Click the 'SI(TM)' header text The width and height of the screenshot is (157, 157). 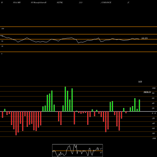[x=60, y=3]
